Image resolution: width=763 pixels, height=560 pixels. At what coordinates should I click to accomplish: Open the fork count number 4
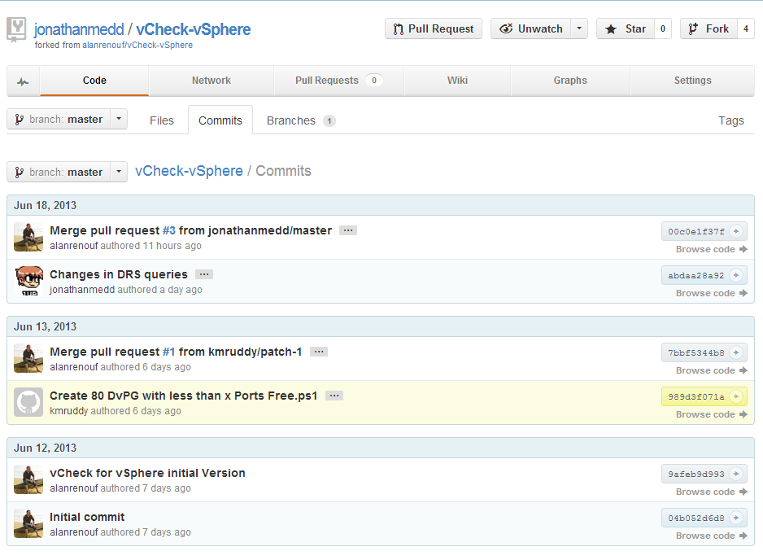[x=746, y=28]
